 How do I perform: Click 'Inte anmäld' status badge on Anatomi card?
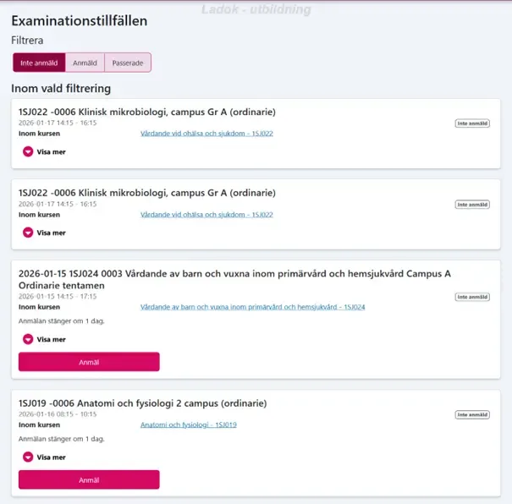pyautogui.click(x=472, y=414)
